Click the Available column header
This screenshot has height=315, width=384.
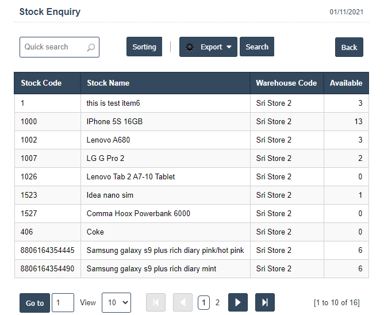[346, 83]
